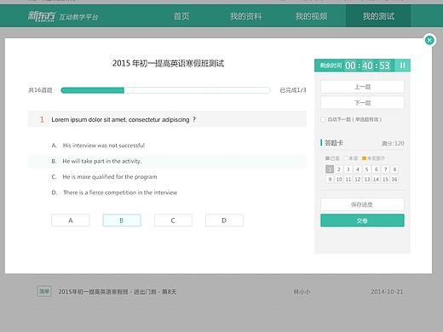Click the 答题卡 heading
This screenshot has width=443, height=332.
(334, 143)
